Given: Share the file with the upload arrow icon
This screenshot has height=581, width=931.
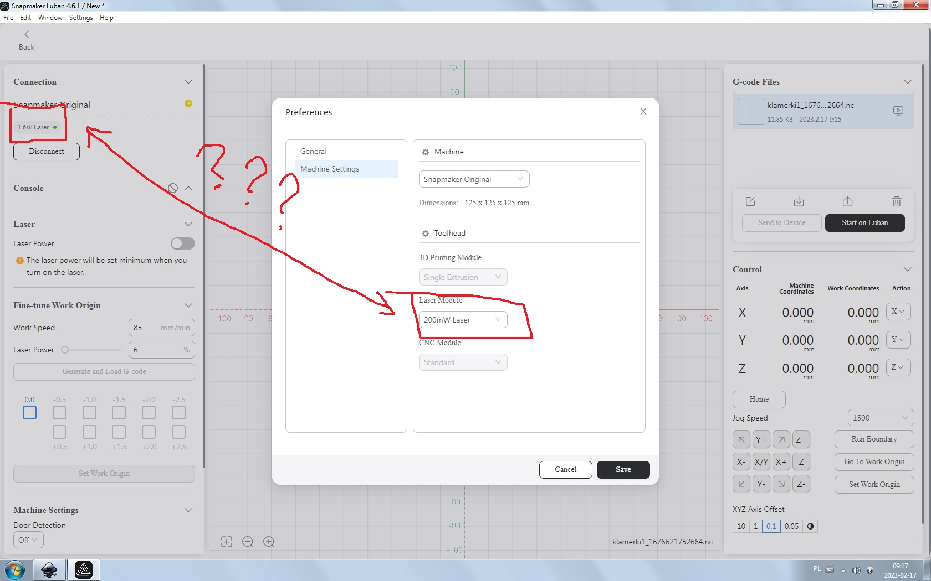Looking at the screenshot, I should [848, 201].
